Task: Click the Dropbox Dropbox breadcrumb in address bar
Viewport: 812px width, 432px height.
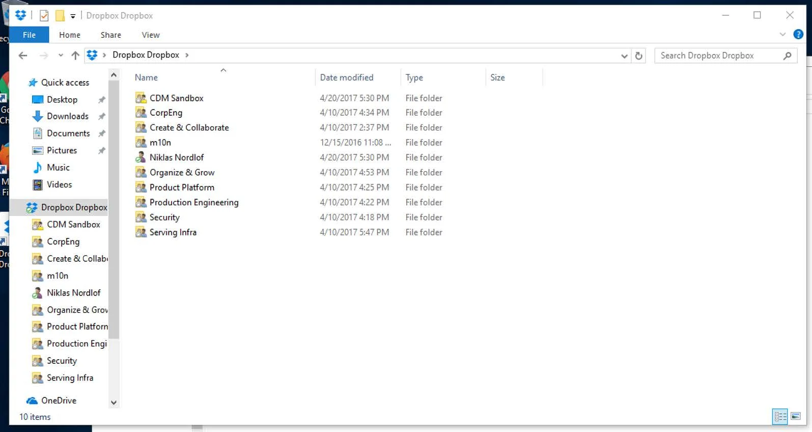Action: 146,55
